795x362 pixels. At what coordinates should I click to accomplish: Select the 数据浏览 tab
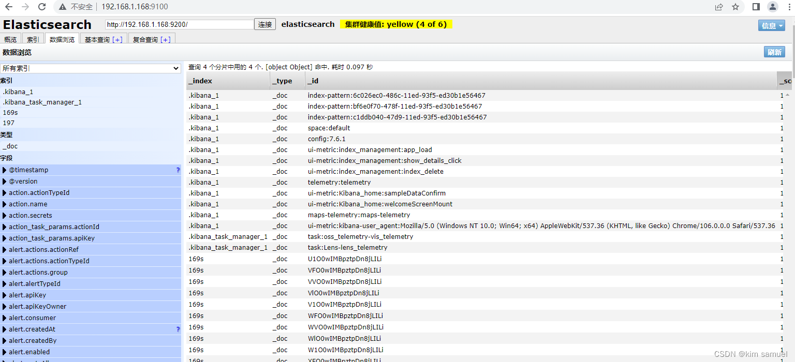(62, 39)
